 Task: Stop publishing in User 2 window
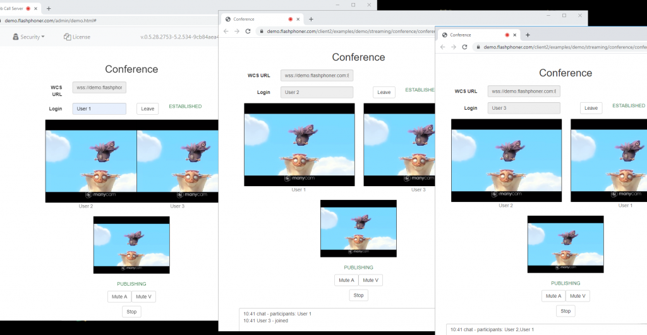pos(359,295)
